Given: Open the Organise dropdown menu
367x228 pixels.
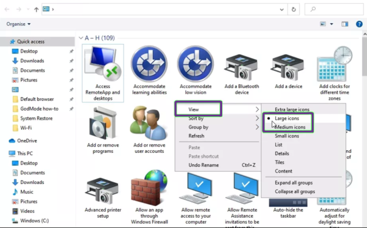Looking at the screenshot, I should (x=18, y=24).
